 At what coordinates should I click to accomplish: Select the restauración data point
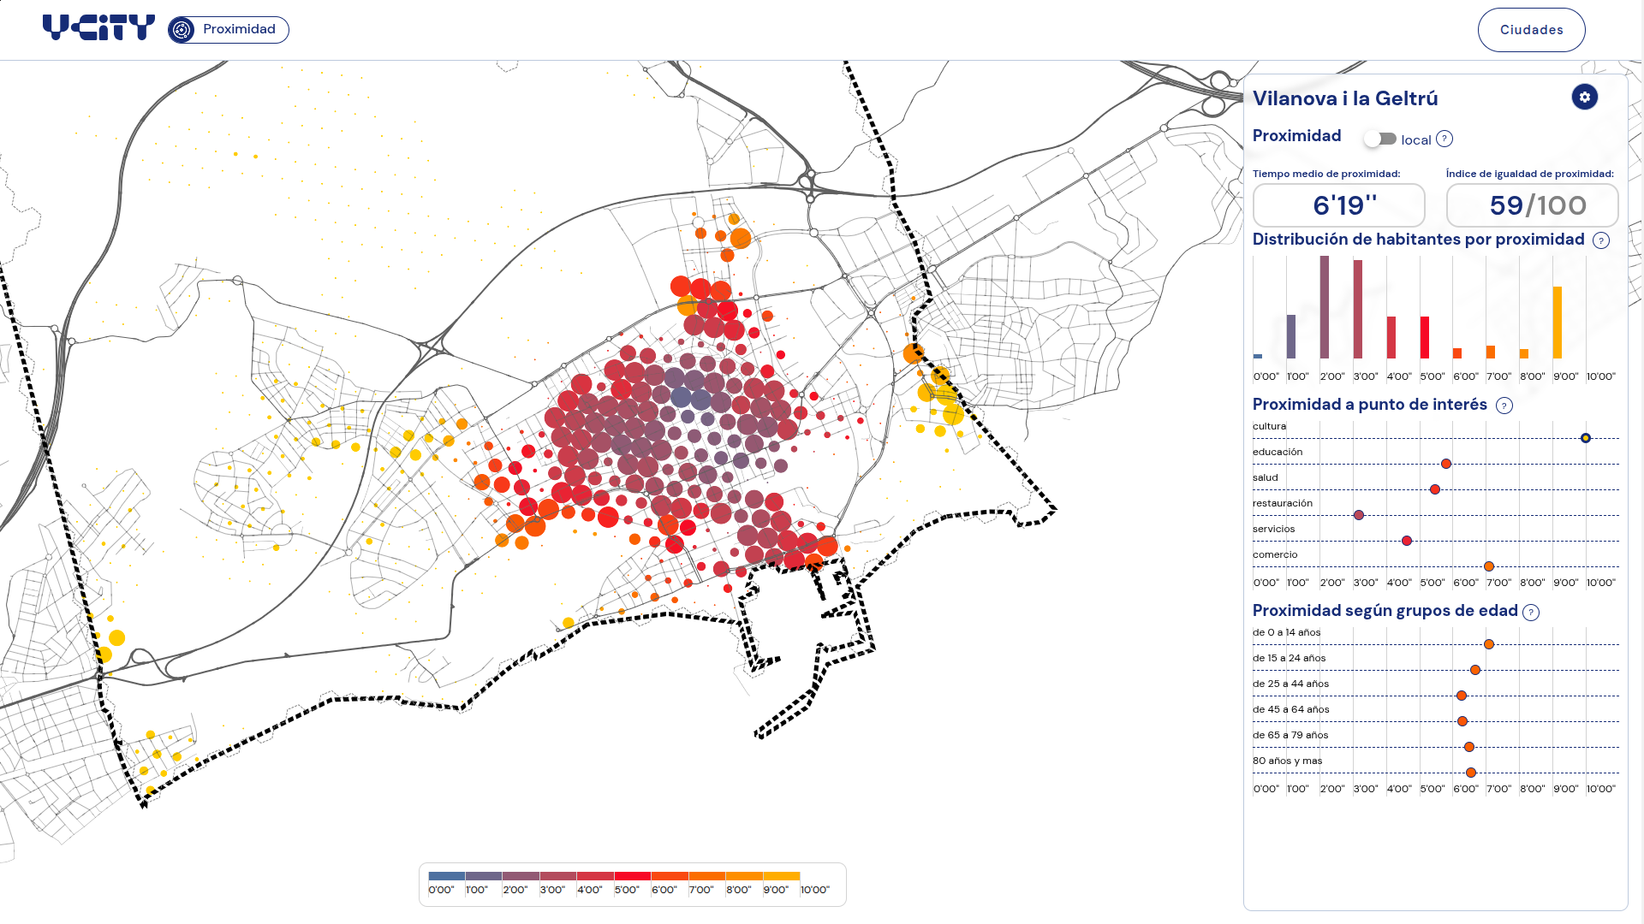pyautogui.click(x=1359, y=515)
